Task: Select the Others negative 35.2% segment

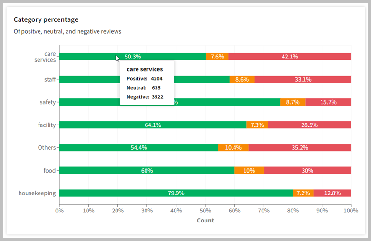Action: tap(300, 148)
